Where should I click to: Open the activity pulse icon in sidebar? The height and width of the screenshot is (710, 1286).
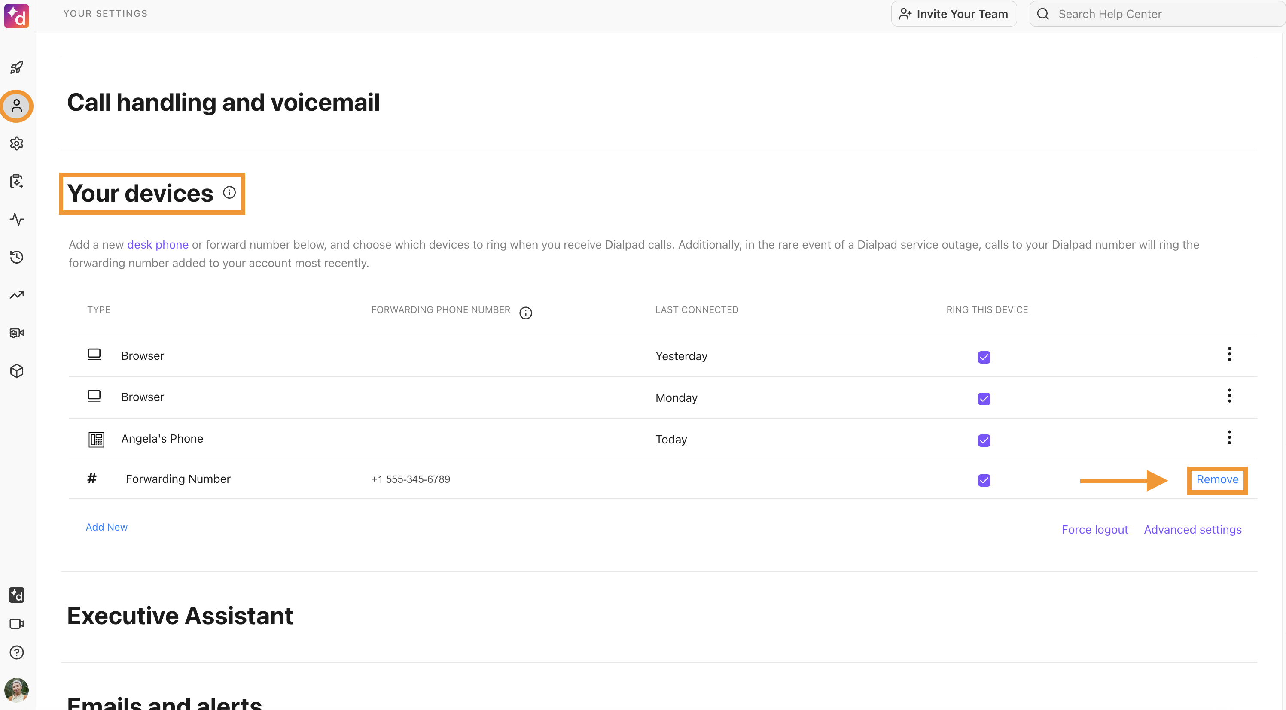(16, 219)
